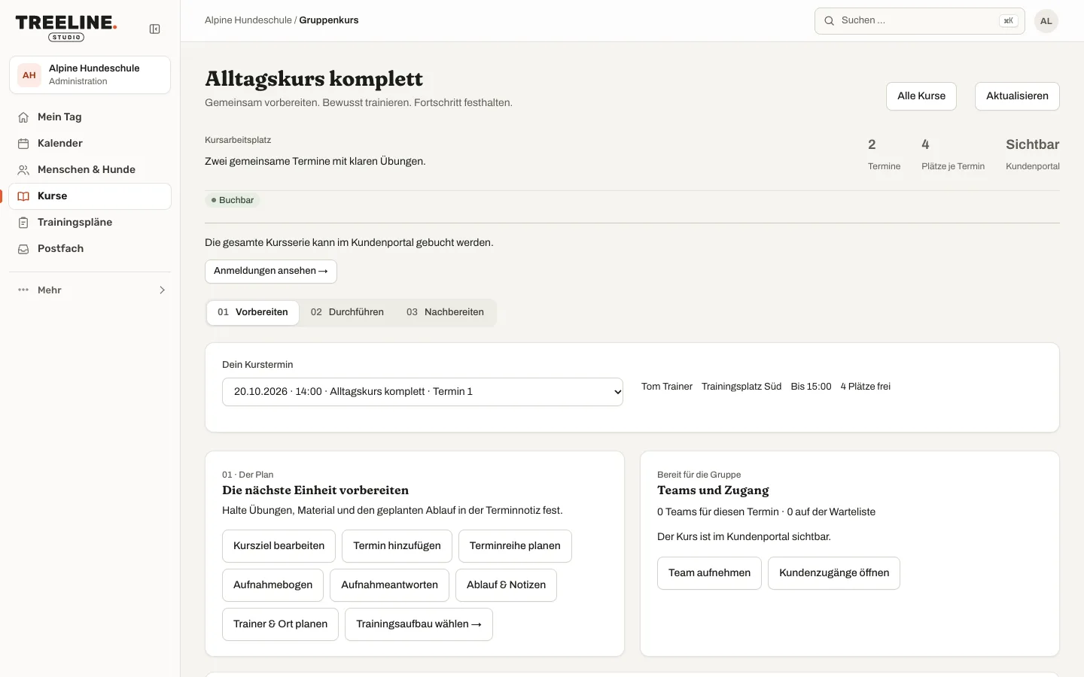This screenshot has height=677, width=1084.
Task: Click the Buchbar status badge
Action: pos(232,200)
